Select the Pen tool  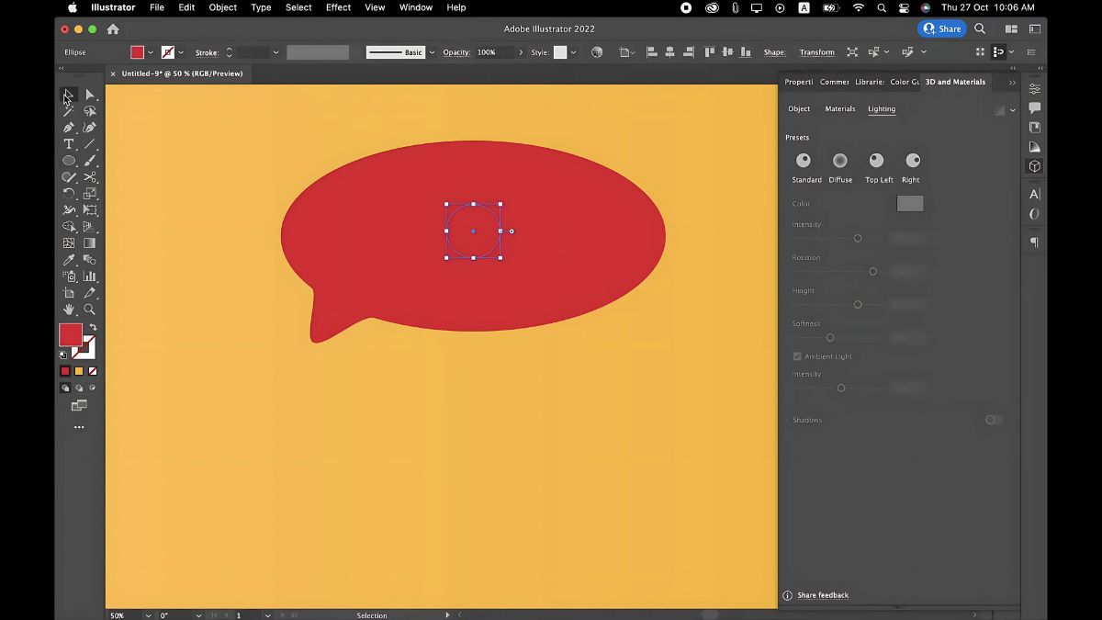[x=69, y=128]
